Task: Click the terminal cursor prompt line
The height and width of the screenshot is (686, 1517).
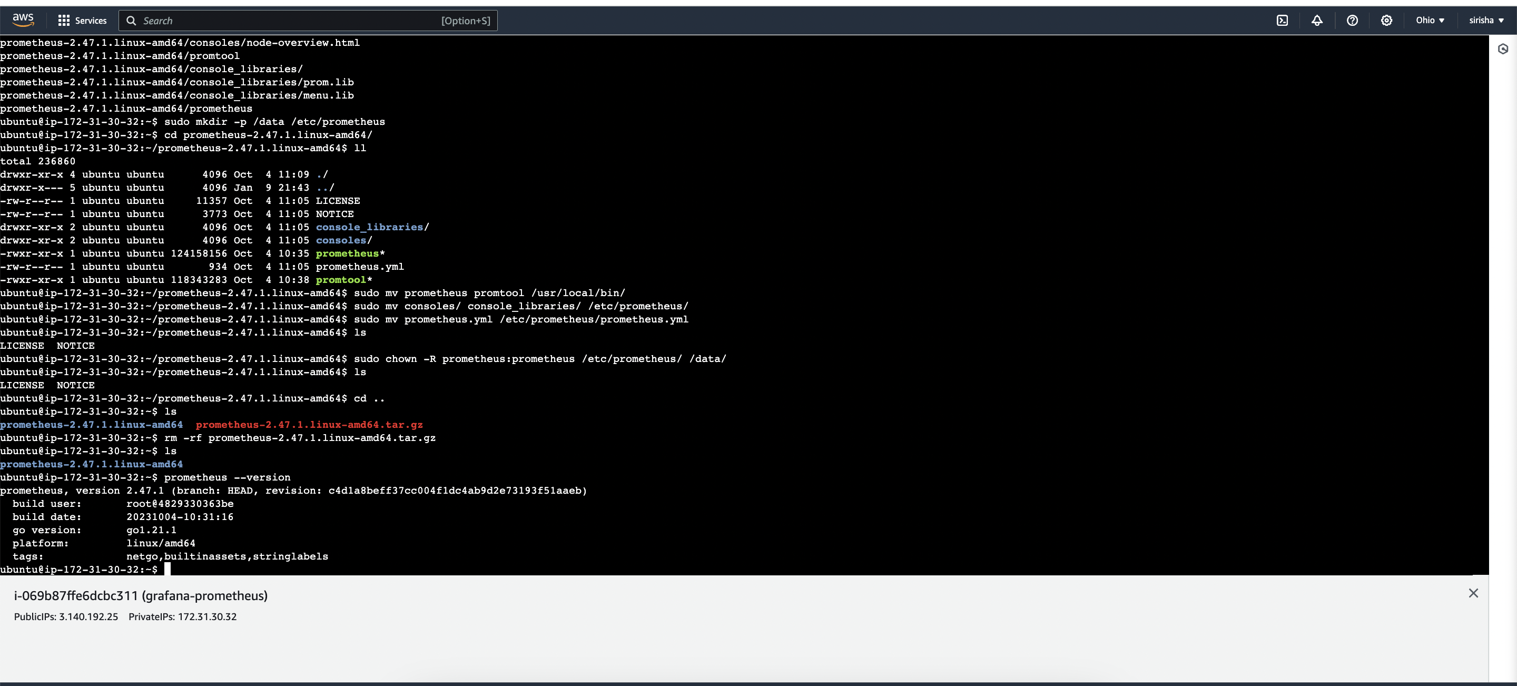Action: [x=85, y=570]
